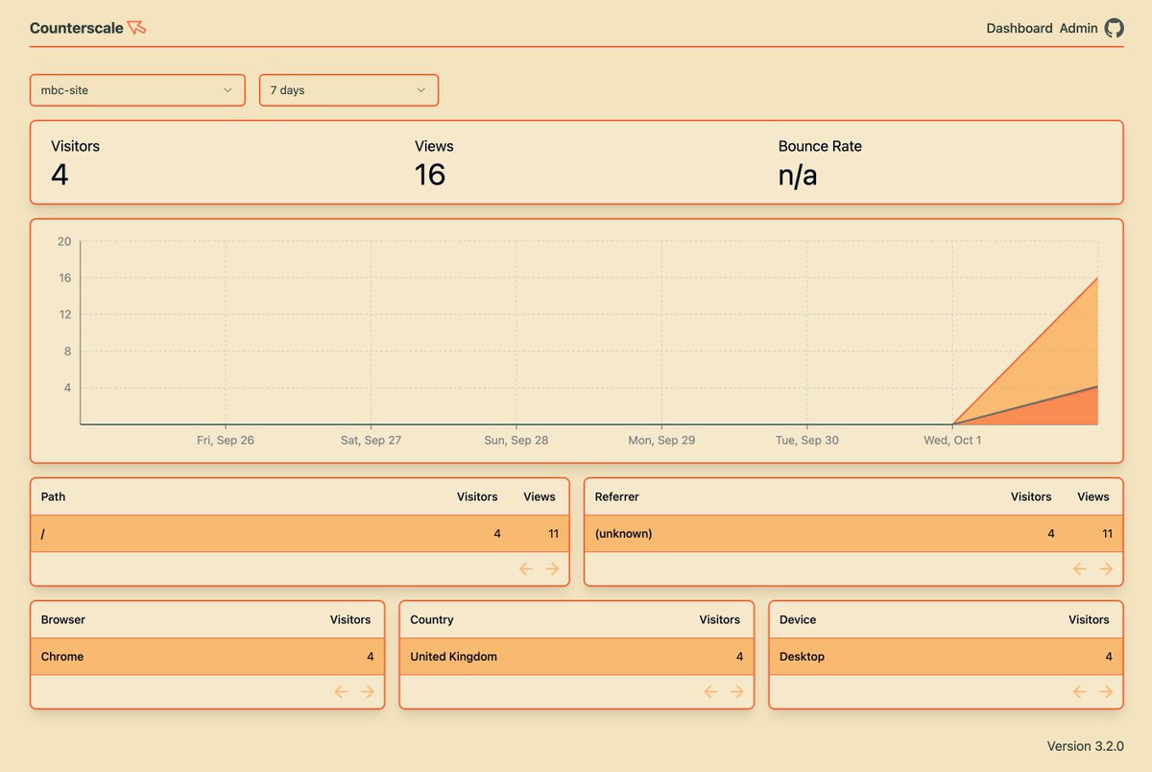Click Visitors header in Browser table
This screenshot has width=1152, height=772.
(350, 619)
